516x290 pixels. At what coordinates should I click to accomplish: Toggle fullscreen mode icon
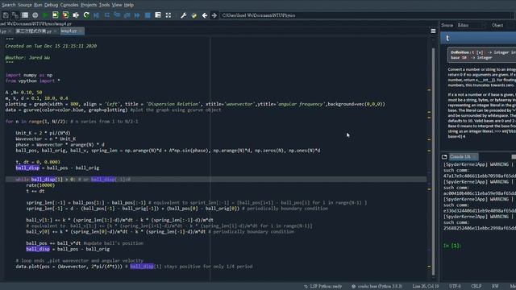pos(169,15)
